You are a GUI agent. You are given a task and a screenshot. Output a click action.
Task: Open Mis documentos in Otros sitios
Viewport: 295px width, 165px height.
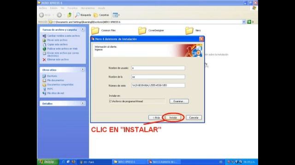tap(55, 80)
